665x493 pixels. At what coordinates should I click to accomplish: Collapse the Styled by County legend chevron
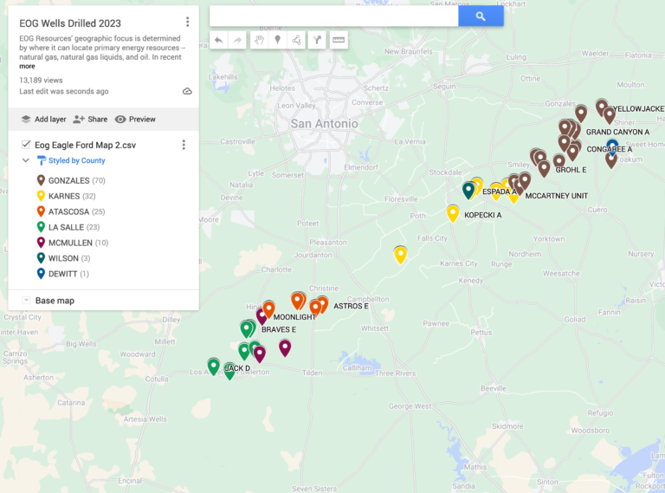pos(26,160)
